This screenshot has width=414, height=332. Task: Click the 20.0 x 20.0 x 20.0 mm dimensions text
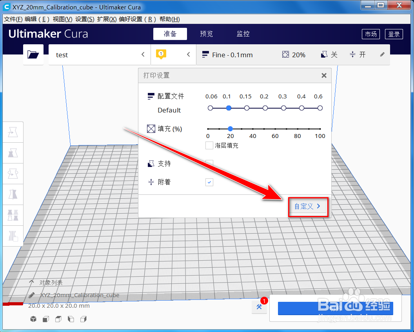[x=59, y=306]
